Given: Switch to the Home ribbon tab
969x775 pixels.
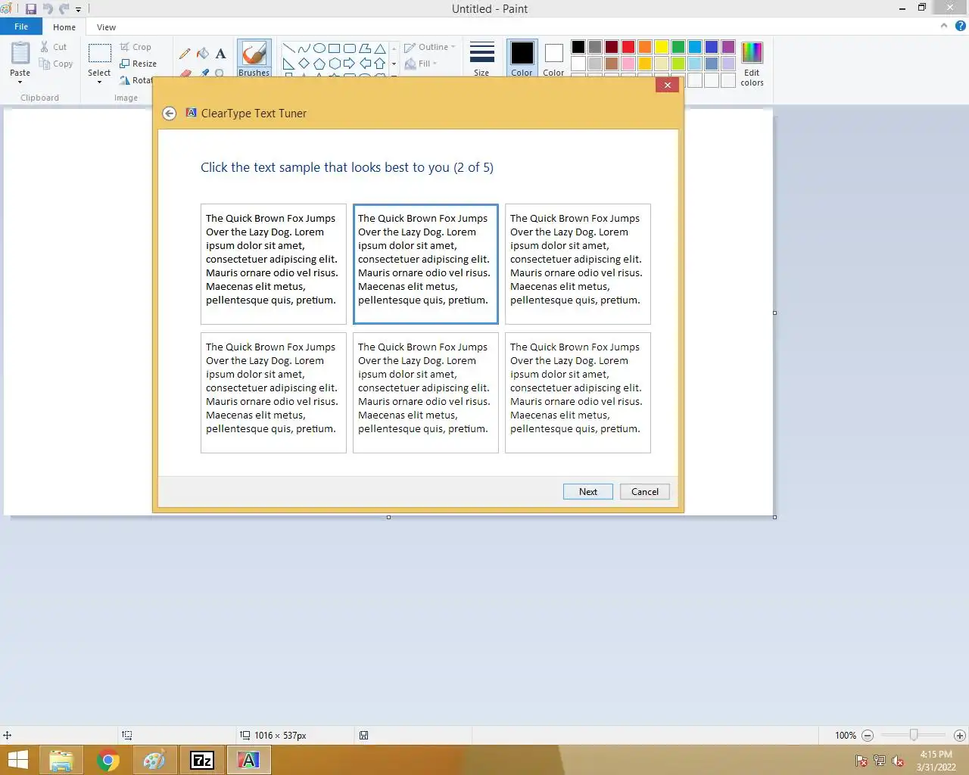Looking at the screenshot, I should [64, 27].
